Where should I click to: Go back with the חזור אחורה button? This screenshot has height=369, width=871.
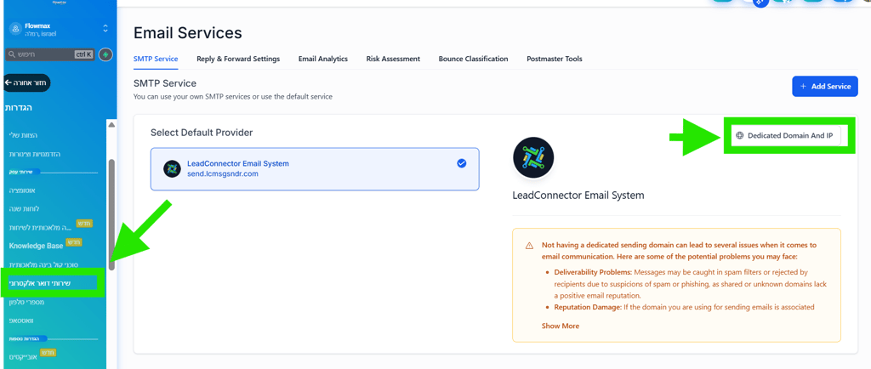coord(26,82)
